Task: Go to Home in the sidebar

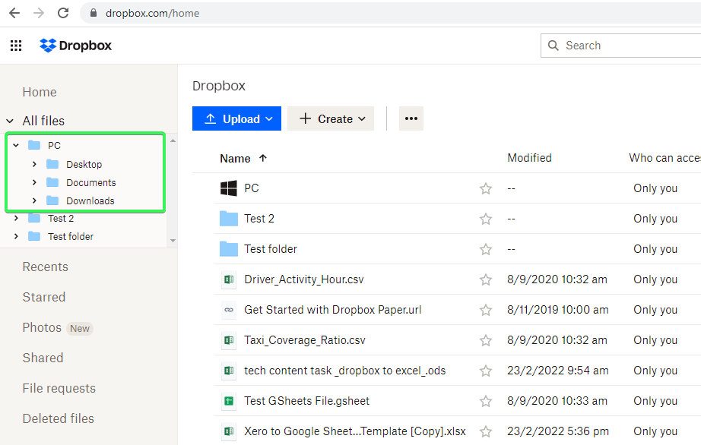Action: [x=40, y=93]
